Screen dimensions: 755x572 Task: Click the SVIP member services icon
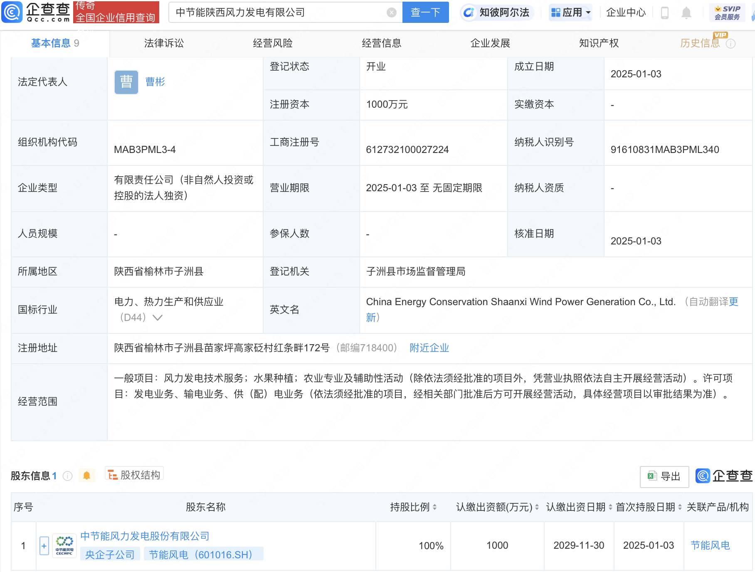point(727,12)
